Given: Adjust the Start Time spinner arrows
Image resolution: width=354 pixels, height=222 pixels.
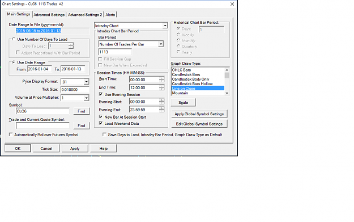Looking at the screenshot, I should pos(161,79).
